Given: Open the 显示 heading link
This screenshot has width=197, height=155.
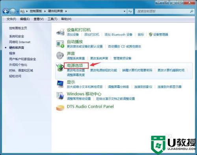Looking at the screenshot, I should (x=71, y=82).
